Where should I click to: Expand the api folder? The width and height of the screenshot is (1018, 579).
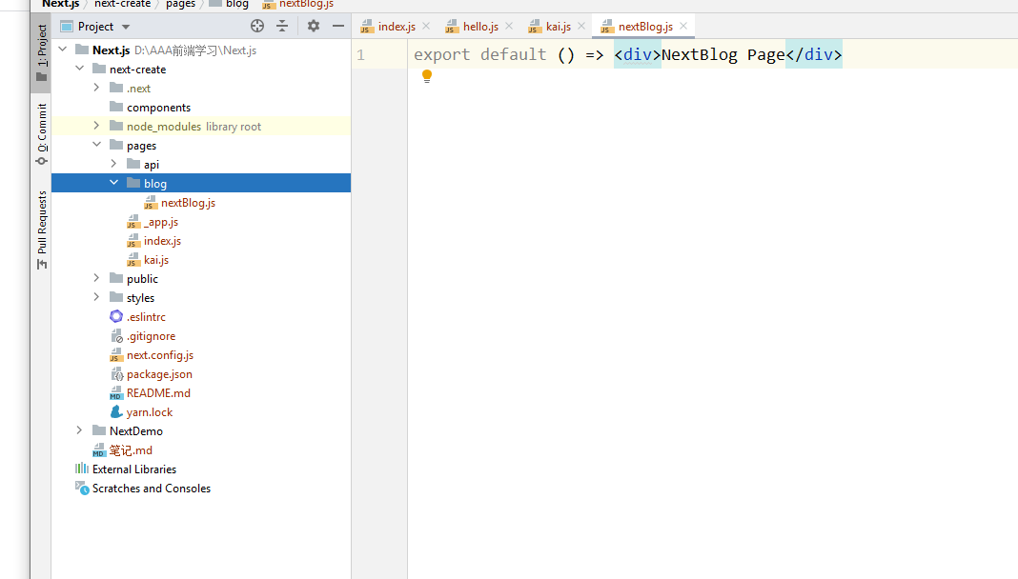[114, 164]
